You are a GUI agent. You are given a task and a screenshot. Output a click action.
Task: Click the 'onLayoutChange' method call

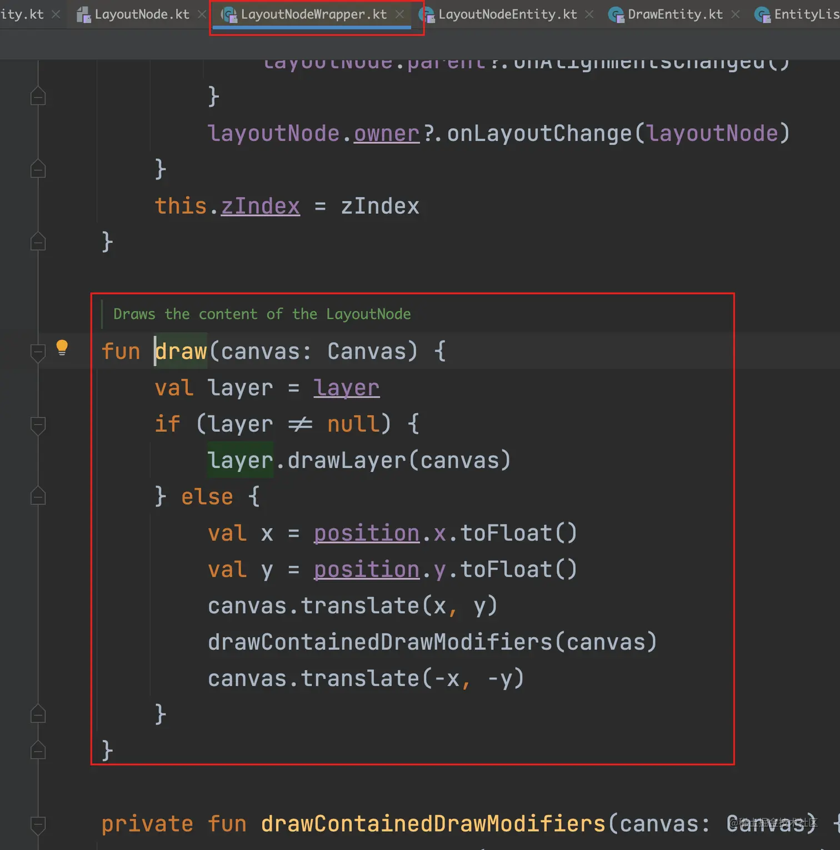(539, 133)
